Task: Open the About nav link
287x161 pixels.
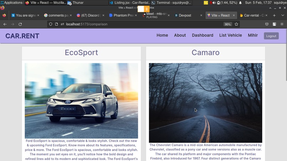Action: click(x=180, y=35)
